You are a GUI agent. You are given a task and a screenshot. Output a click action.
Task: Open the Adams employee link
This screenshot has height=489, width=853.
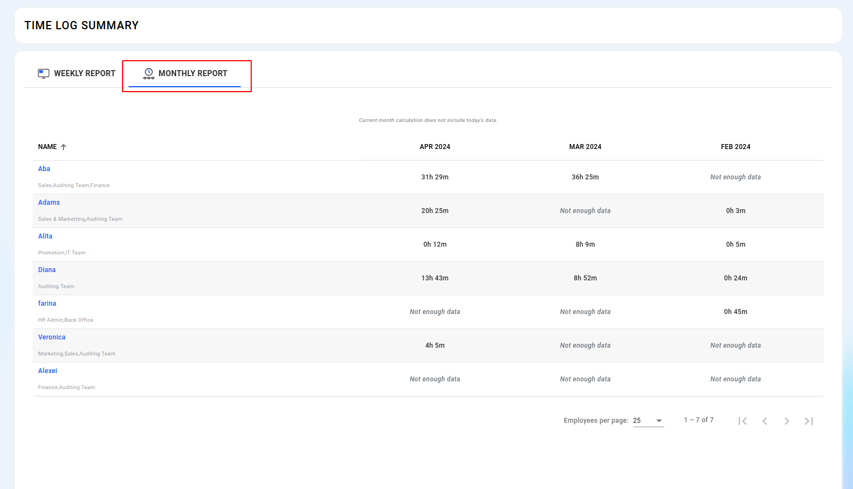(49, 203)
